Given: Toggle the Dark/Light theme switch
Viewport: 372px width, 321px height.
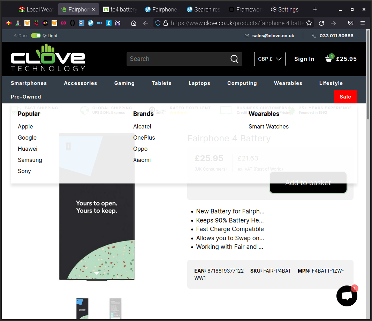Looking at the screenshot, I should [36, 36].
